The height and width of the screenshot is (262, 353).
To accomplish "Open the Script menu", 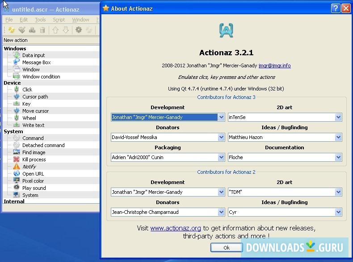I will tap(59, 20).
